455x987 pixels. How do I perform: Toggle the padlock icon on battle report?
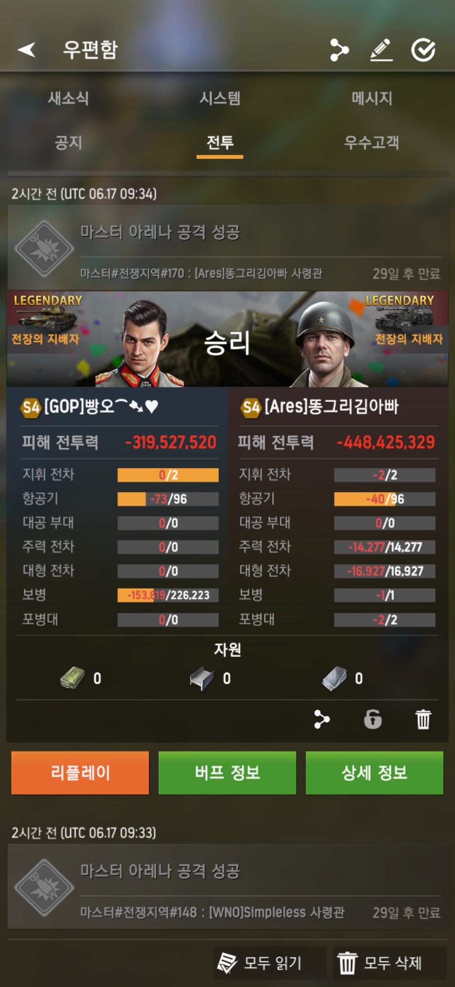point(373,719)
